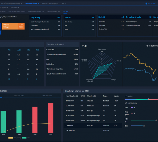Image resolution: width=158 pixels, height=142 pixels.
Task: Sort by the Upside column header
Action: tap(116, 96)
